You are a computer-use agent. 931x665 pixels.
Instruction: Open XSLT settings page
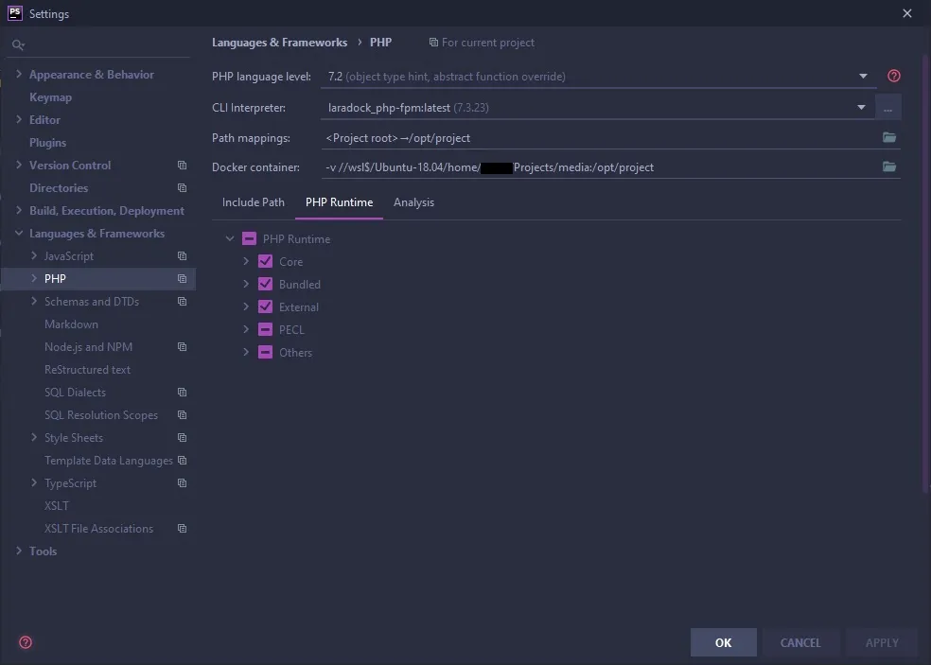(57, 506)
